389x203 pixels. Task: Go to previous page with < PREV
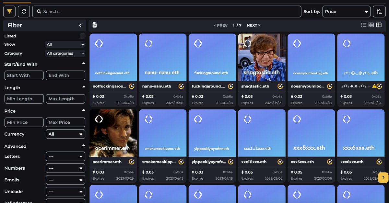(x=221, y=25)
